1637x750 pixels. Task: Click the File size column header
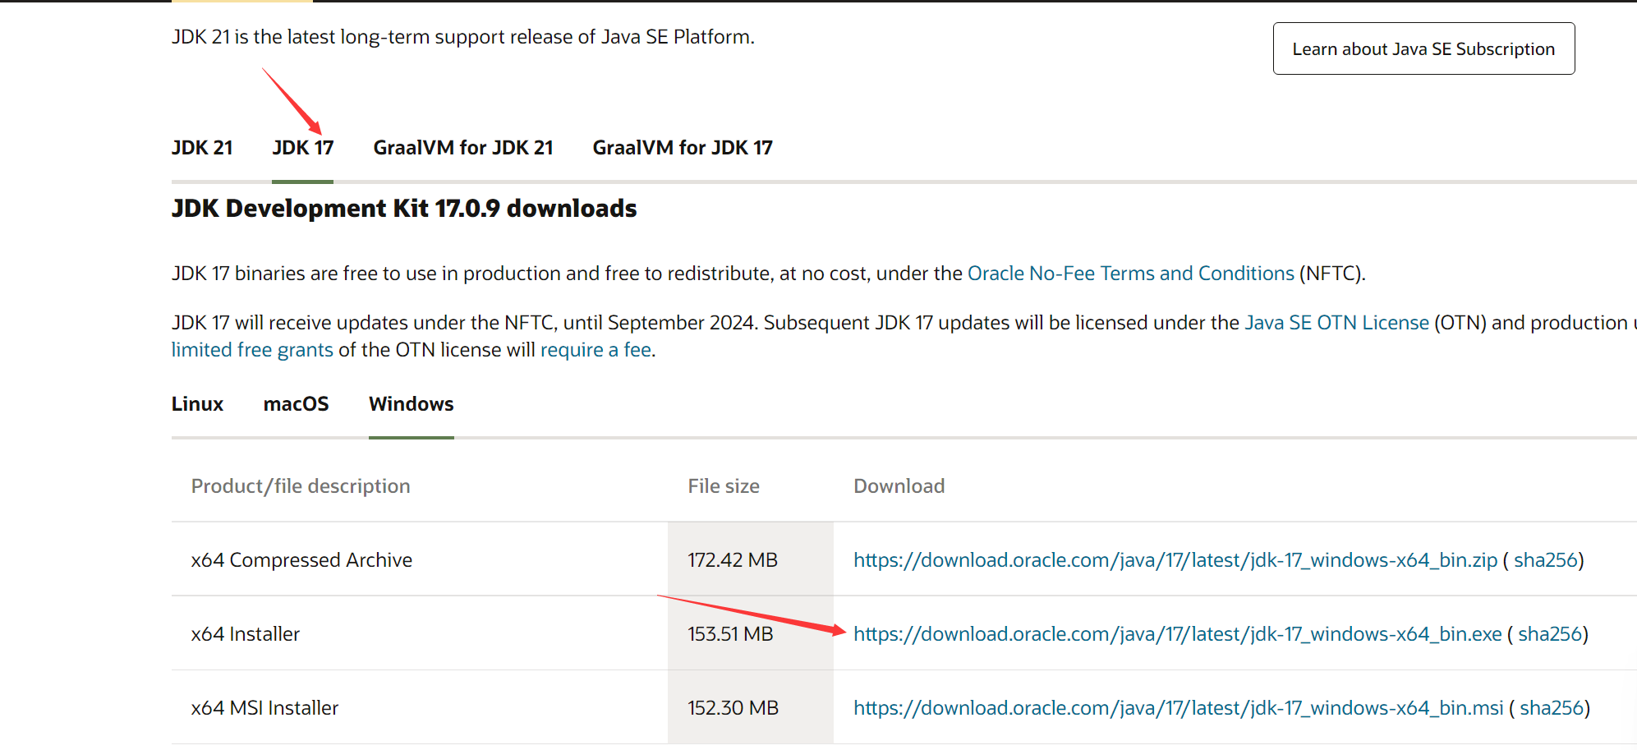724,486
